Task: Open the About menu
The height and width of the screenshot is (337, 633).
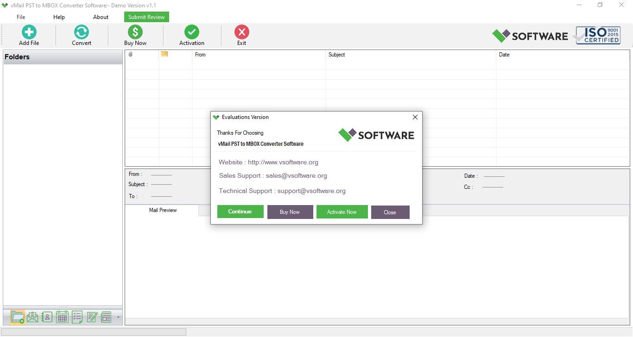Action: click(x=101, y=17)
